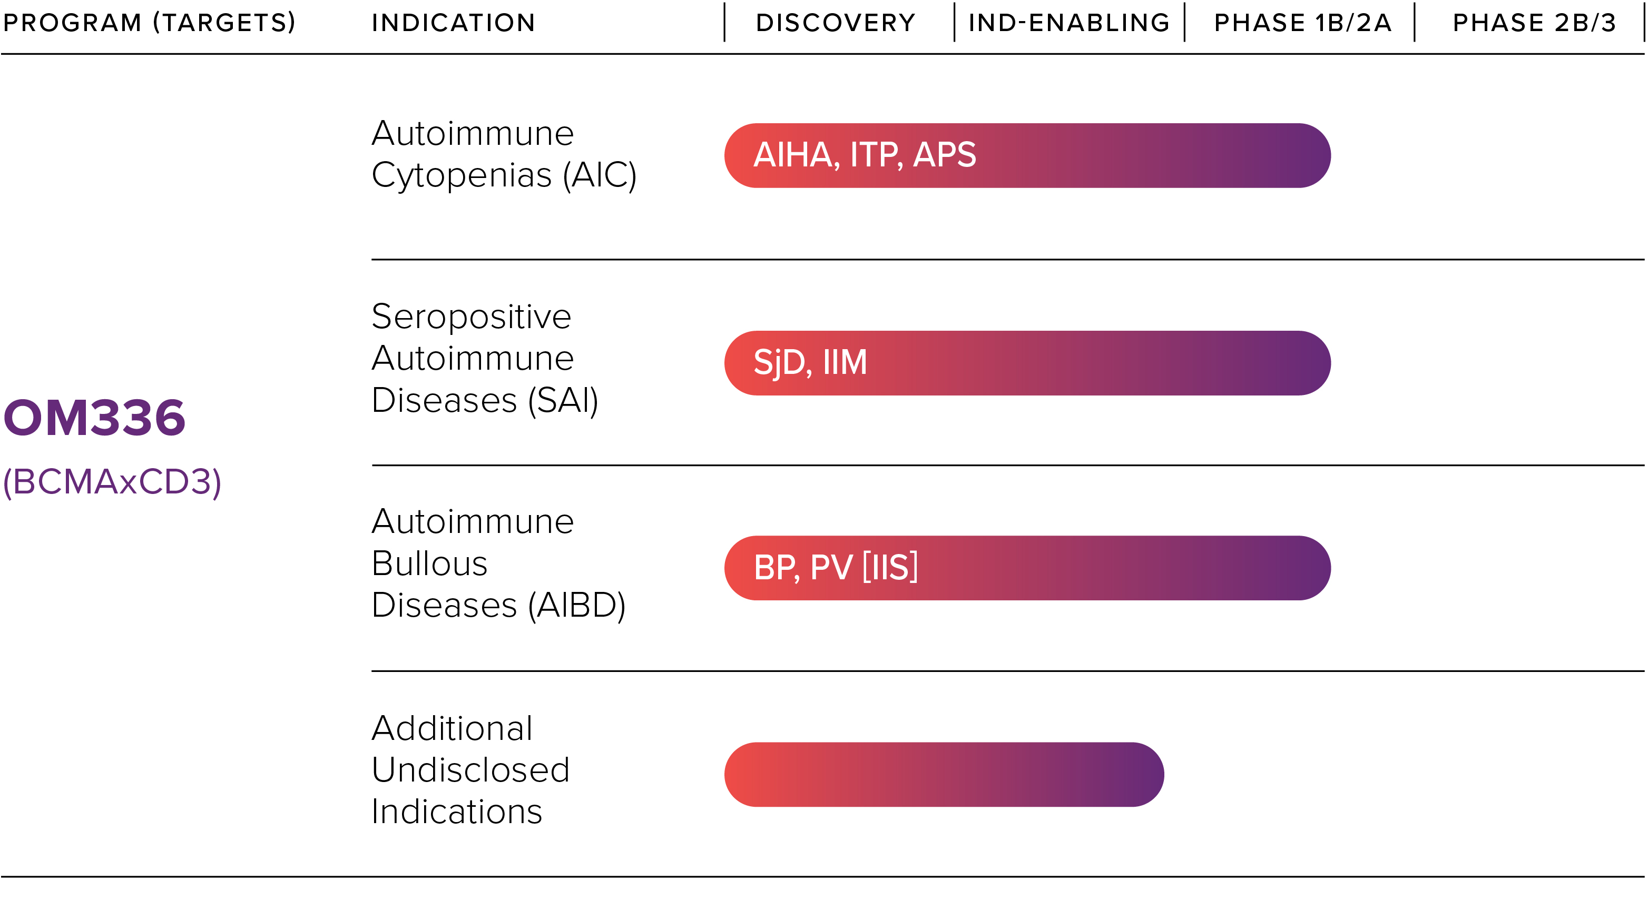The height and width of the screenshot is (900, 1648).
Task: Click the APS abbreviation in the cytopenias bar
Action: [944, 155]
